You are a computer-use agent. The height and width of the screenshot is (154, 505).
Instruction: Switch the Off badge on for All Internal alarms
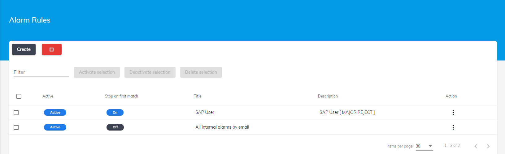tap(115, 127)
